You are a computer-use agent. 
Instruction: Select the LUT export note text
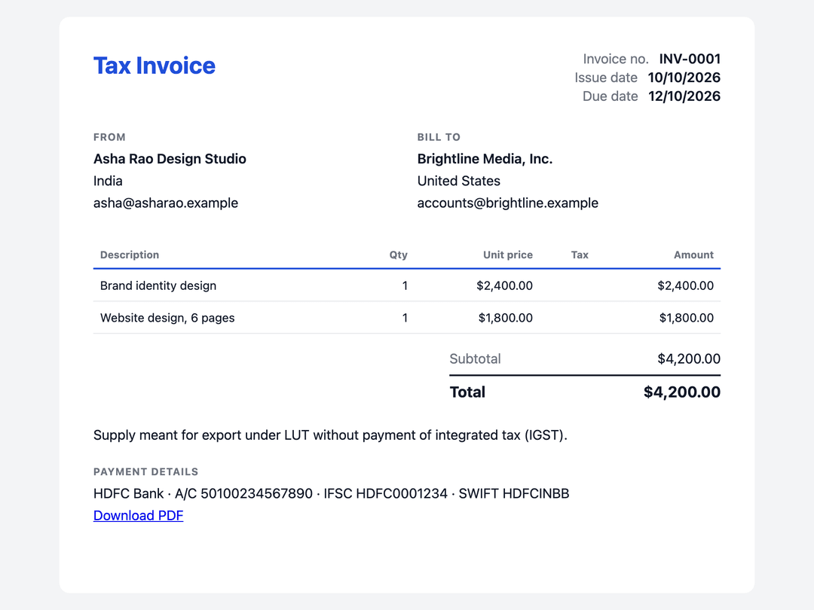point(330,435)
